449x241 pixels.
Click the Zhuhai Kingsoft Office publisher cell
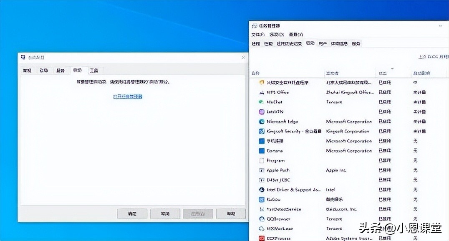(350, 92)
